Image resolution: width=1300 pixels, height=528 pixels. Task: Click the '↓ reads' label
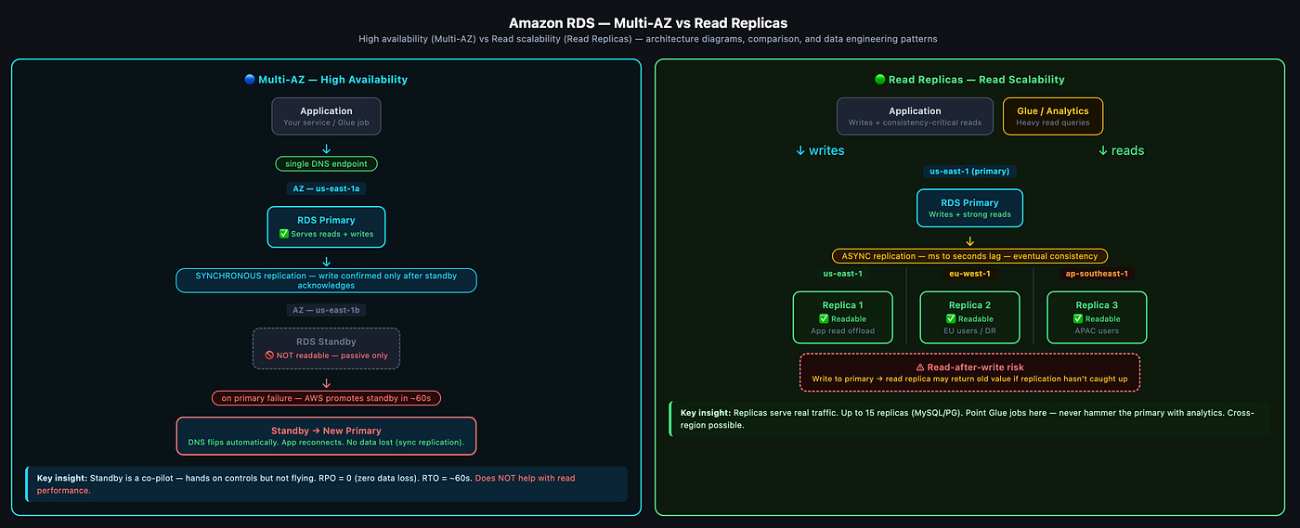[1121, 150]
